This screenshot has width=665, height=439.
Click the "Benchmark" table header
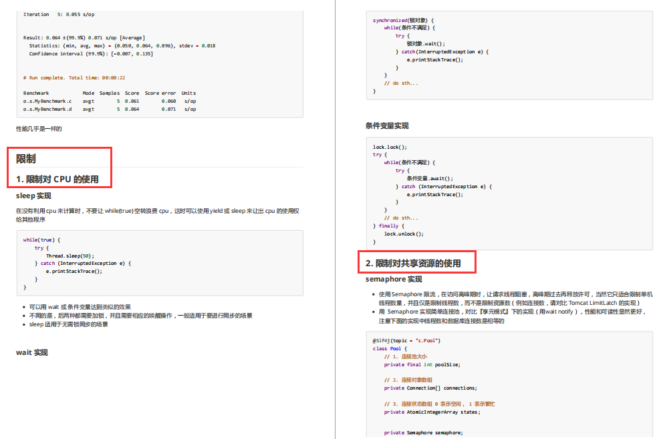click(36, 93)
